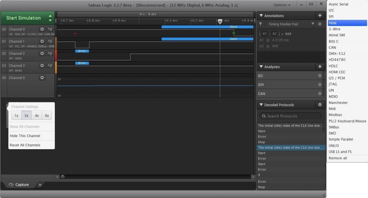Open settings gear for the analog Channel 0

point(42,78)
